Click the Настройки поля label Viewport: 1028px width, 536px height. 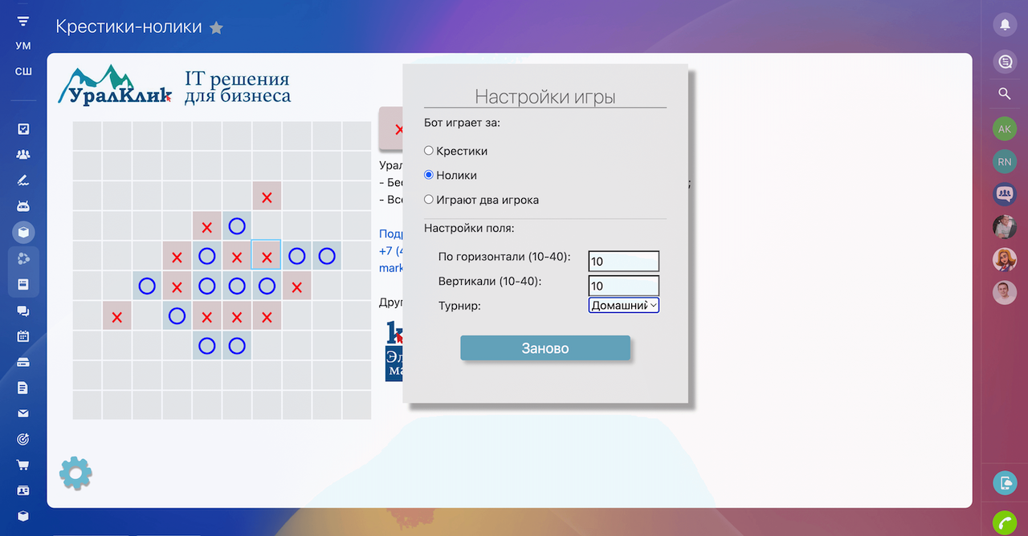point(470,229)
